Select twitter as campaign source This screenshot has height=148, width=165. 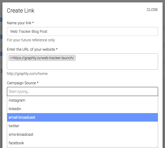click(x=82, y=126)
